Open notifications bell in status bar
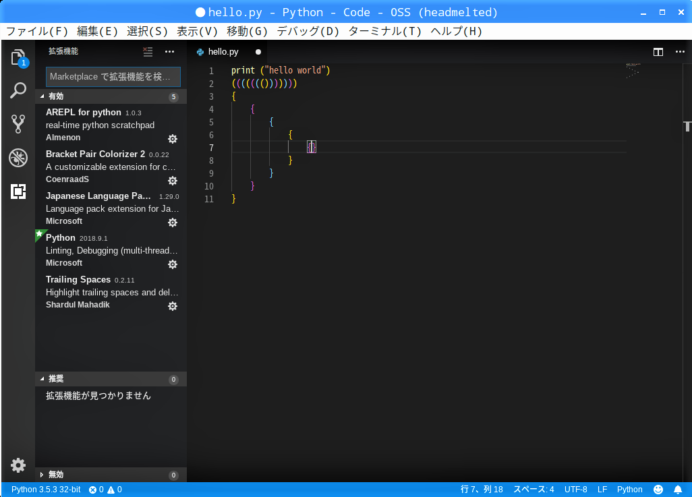 pyautogui.click(x=678, y=490)
